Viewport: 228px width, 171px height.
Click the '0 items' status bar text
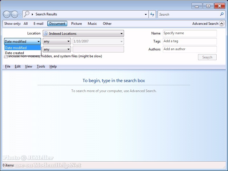(8, 165)
